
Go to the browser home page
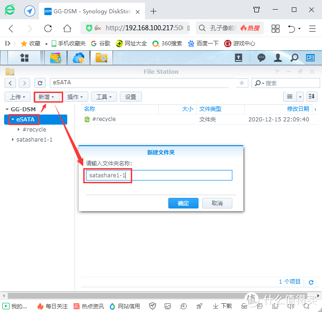67,28
